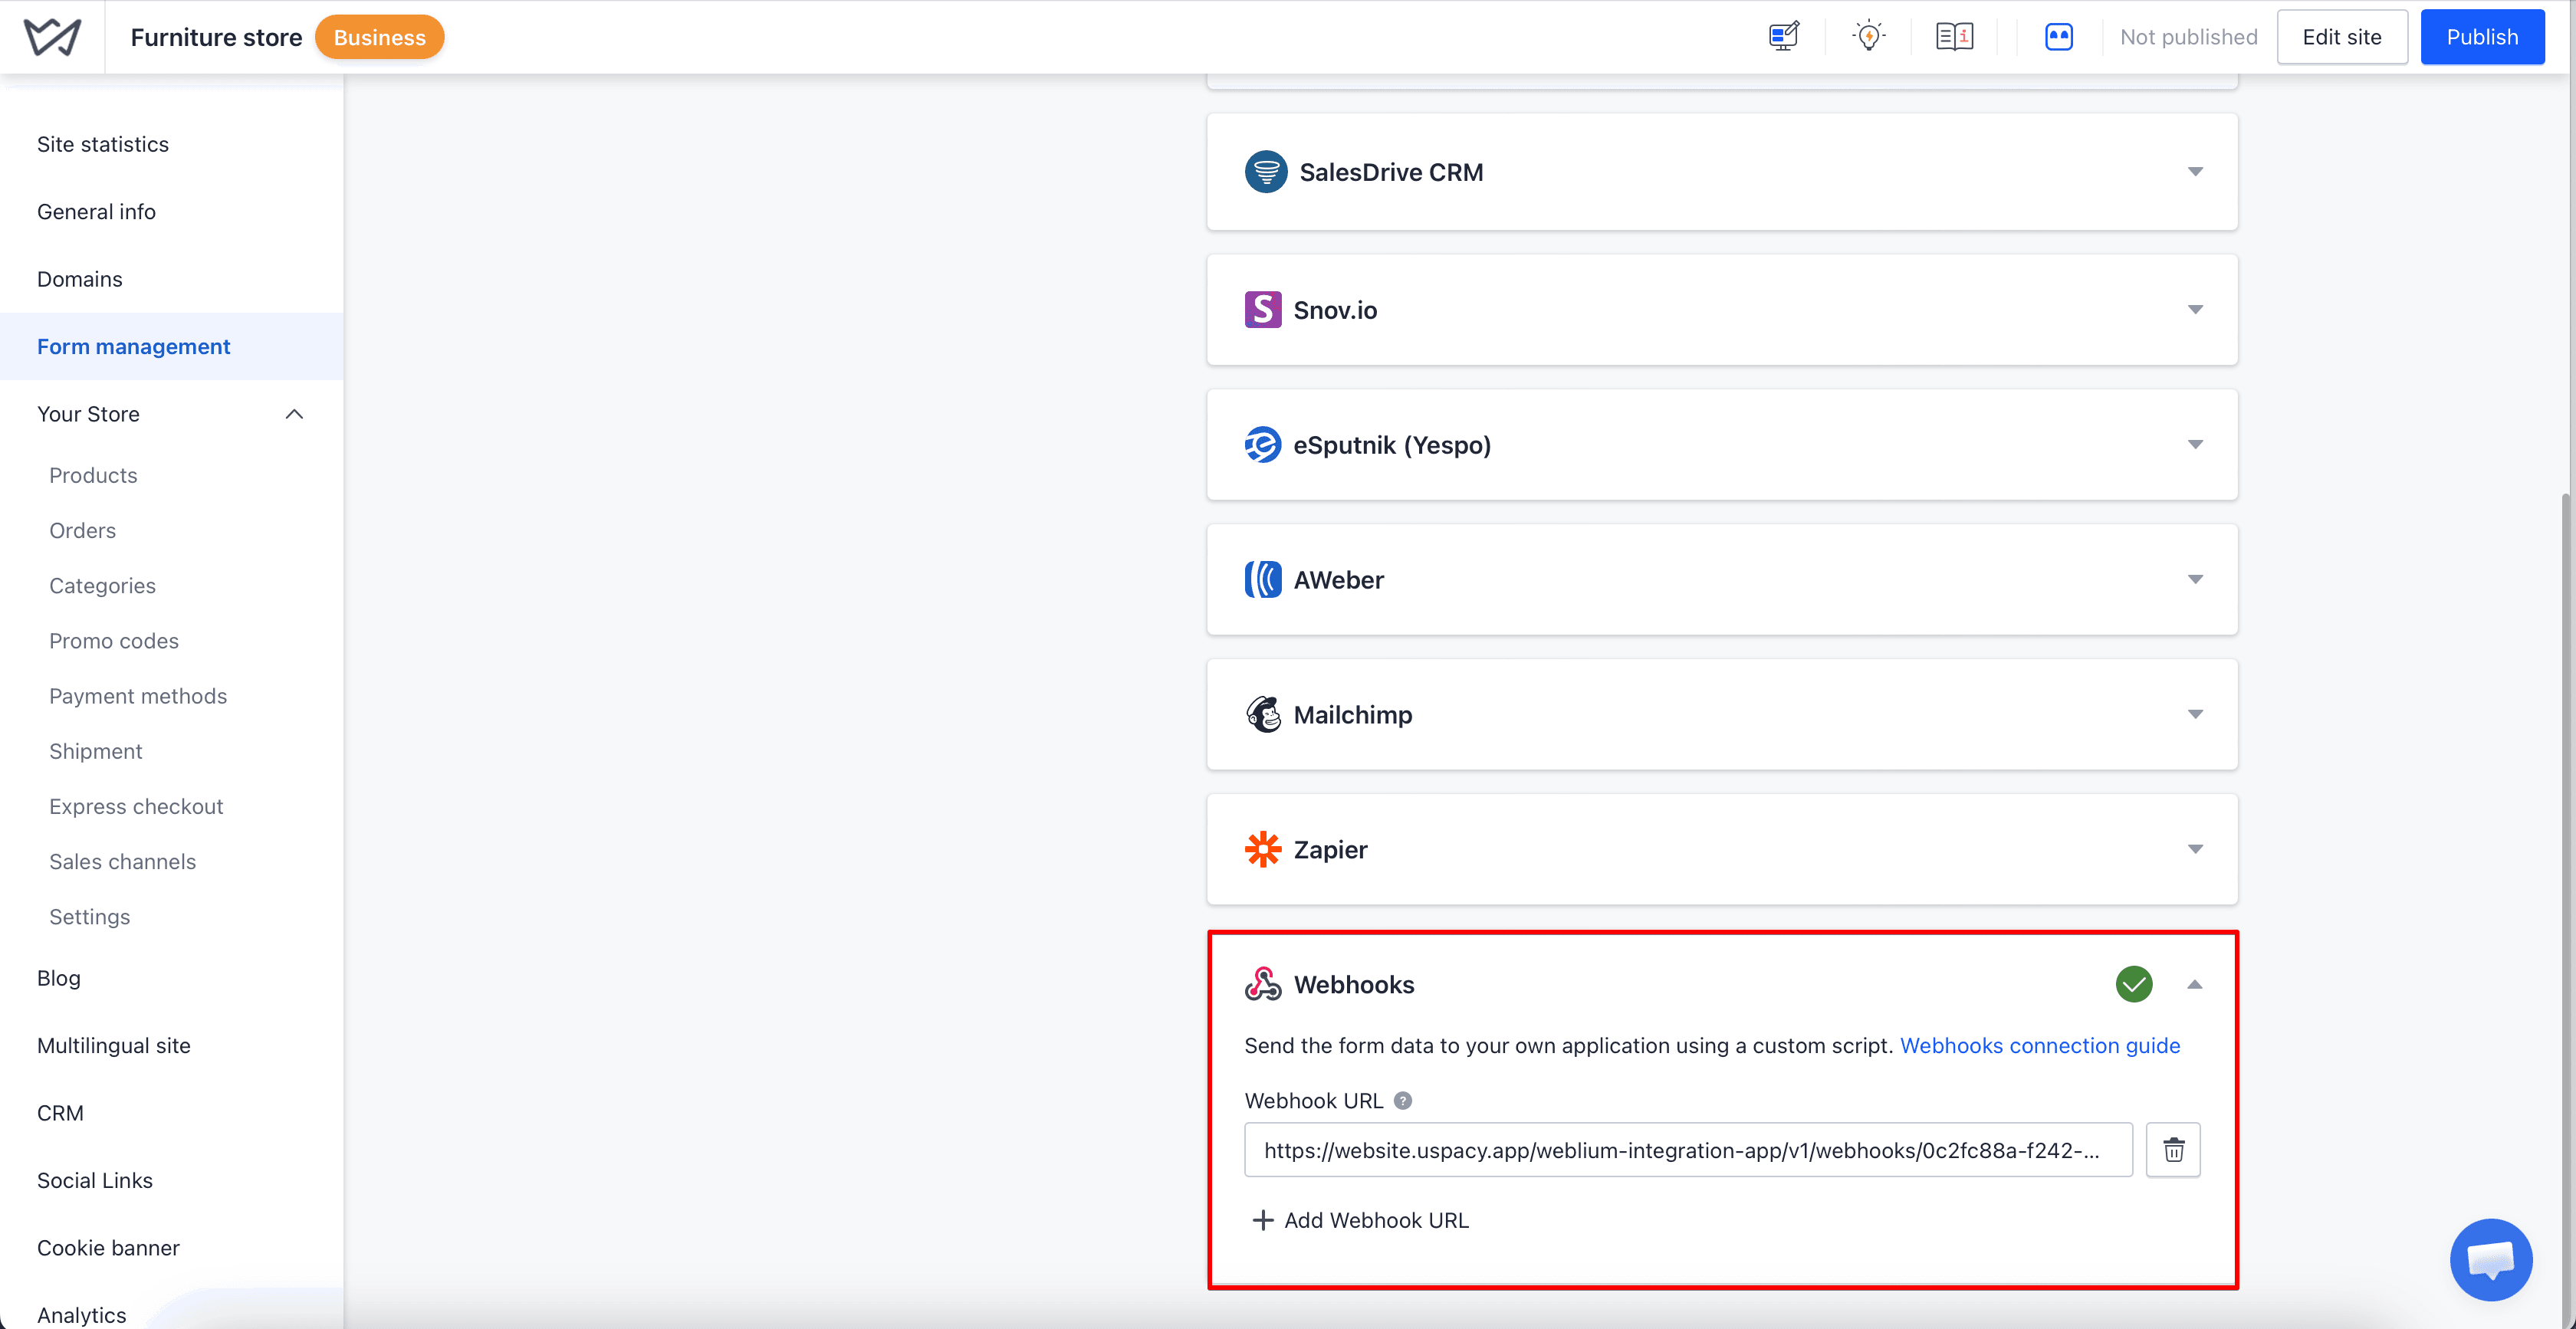Click the Weblium logo icon
The image size is (2576, 1329).
(52, 37)
